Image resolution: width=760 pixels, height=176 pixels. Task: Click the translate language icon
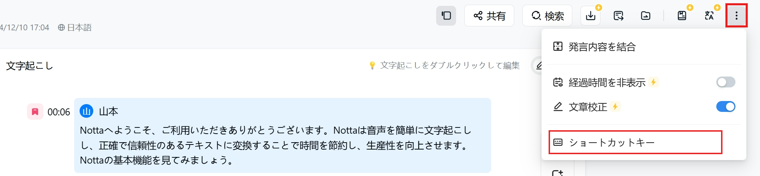pos(709,16)
